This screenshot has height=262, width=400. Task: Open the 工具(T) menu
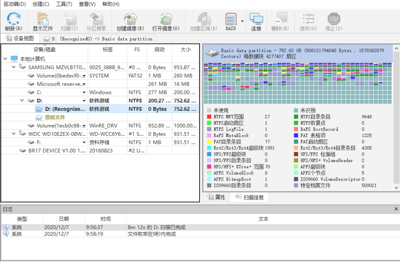click(64, 4)
